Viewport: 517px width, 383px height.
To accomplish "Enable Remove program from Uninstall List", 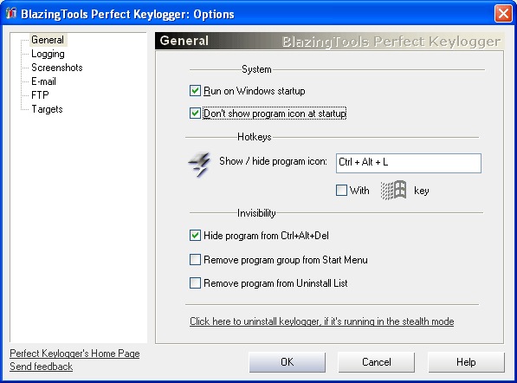I will tap(195, 283).
